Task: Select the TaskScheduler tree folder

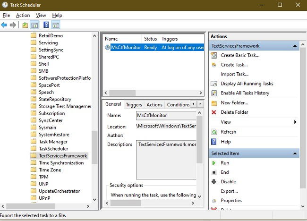Action: pos(53,149)
